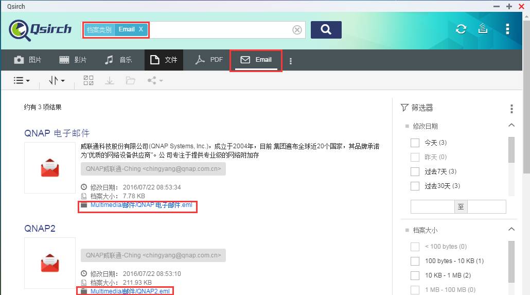Open path Multimedia/邮件/QNAP2.eml
This screenshot has width=530, height=295.
point(130,291)
